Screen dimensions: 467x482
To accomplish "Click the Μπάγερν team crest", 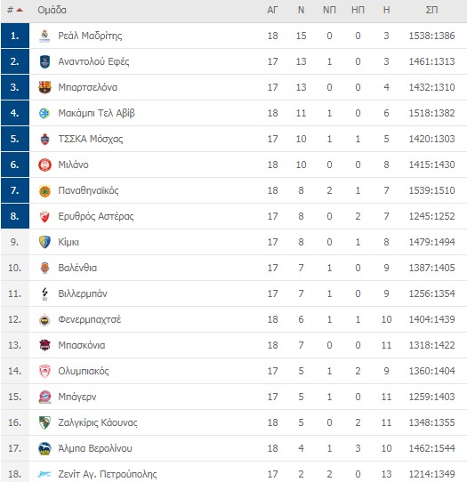I will tap(44, 397).
